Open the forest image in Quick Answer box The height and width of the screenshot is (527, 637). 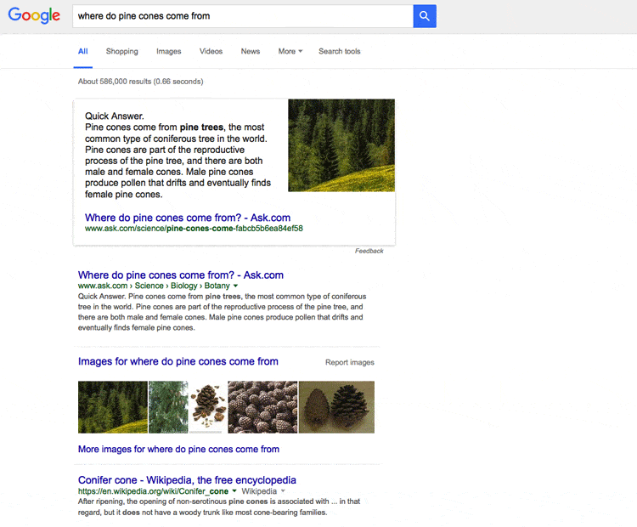point(341,145)
